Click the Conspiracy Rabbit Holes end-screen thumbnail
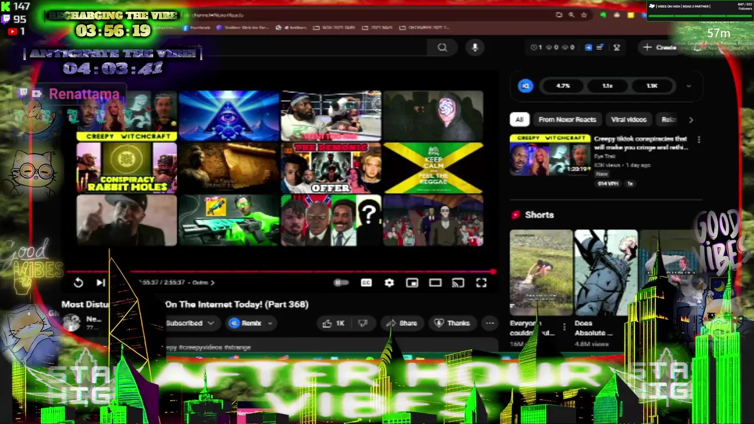Screen dimensions: 754x424 pyautogui.click(x=127, y=168)
